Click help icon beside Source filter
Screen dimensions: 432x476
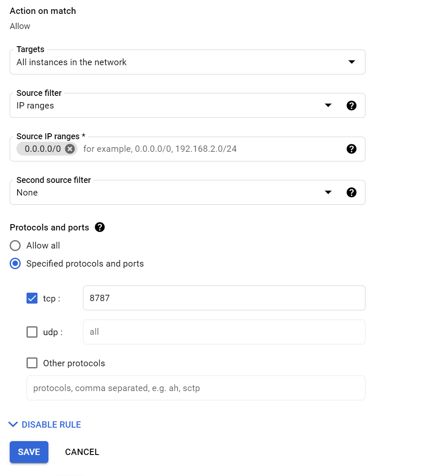pos(352,106)
